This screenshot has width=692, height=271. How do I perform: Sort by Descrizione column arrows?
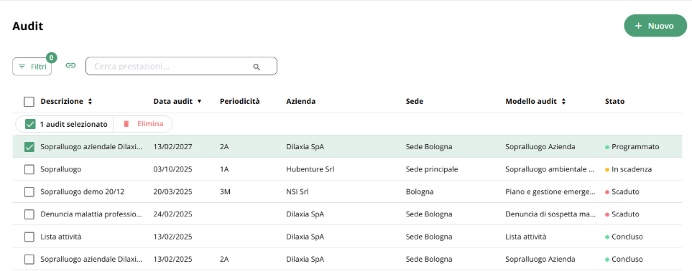(90, 102)
